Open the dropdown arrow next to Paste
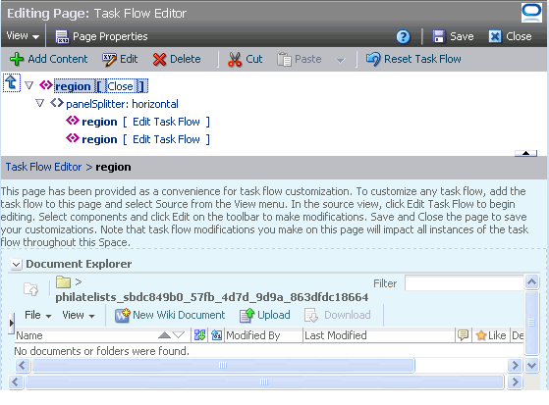The height and width of the screenshot is (405, 549). coord(341,60)
